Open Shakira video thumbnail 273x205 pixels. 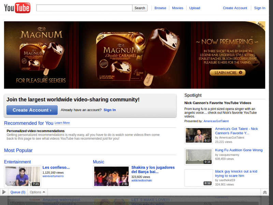112,176
